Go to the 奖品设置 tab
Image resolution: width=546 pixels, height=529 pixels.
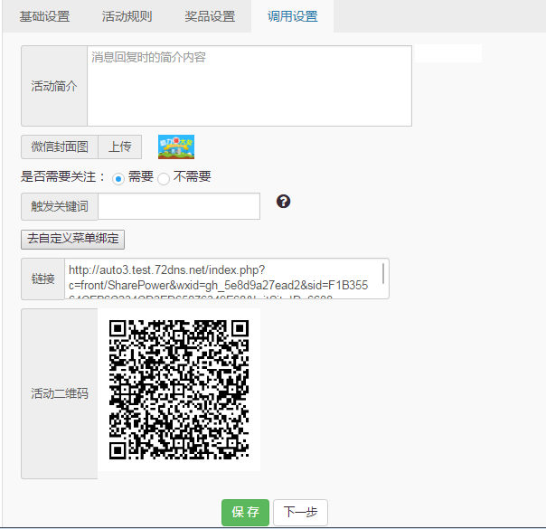click(210, 16)
